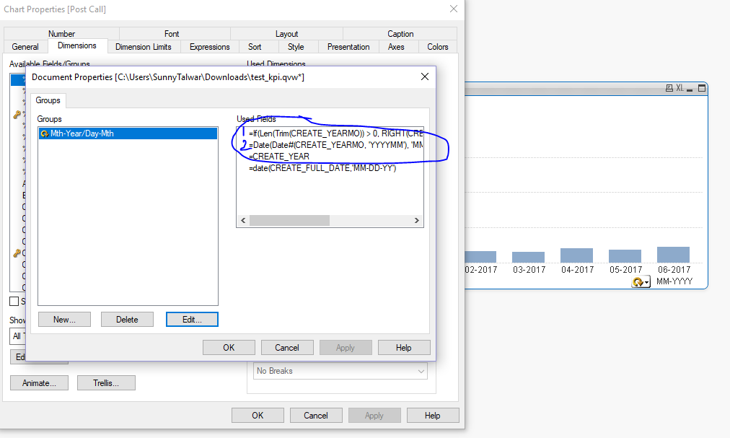
Task: Click the Edit... group button
Action: (x=192, y=320)
